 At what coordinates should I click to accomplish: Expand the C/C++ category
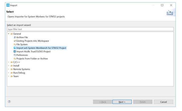click(x=8, y=62)
